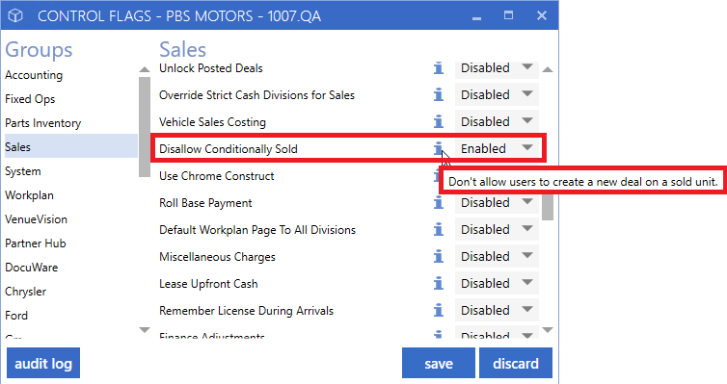This screenshot has height=384, width=727.
Task: Select the Parts Inventory group
Action: (x=43, y=123)
